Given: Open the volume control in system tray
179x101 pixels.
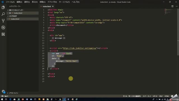Looking at the screenshot, I should tap(165, 99).
